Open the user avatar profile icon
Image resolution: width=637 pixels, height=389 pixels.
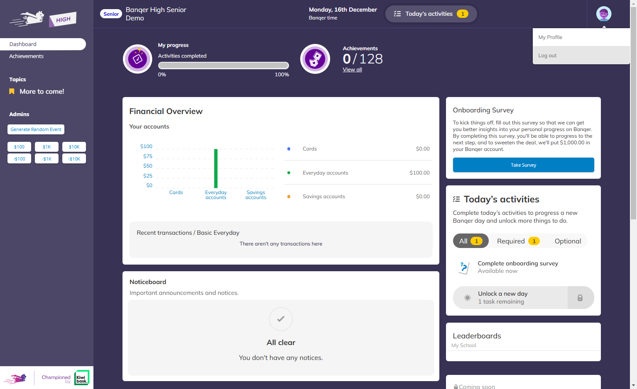[x=603, y=14]
